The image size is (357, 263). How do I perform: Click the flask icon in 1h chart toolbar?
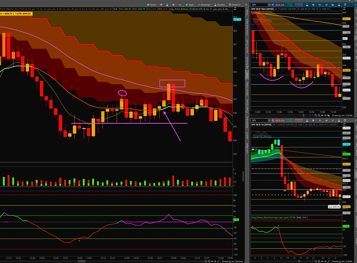click(x=307, y=120)
